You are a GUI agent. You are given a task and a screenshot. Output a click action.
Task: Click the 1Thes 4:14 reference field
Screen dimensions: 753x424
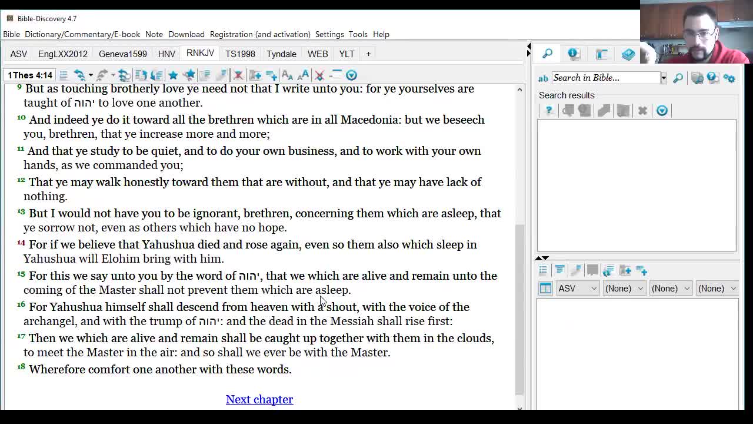(30, 75)
